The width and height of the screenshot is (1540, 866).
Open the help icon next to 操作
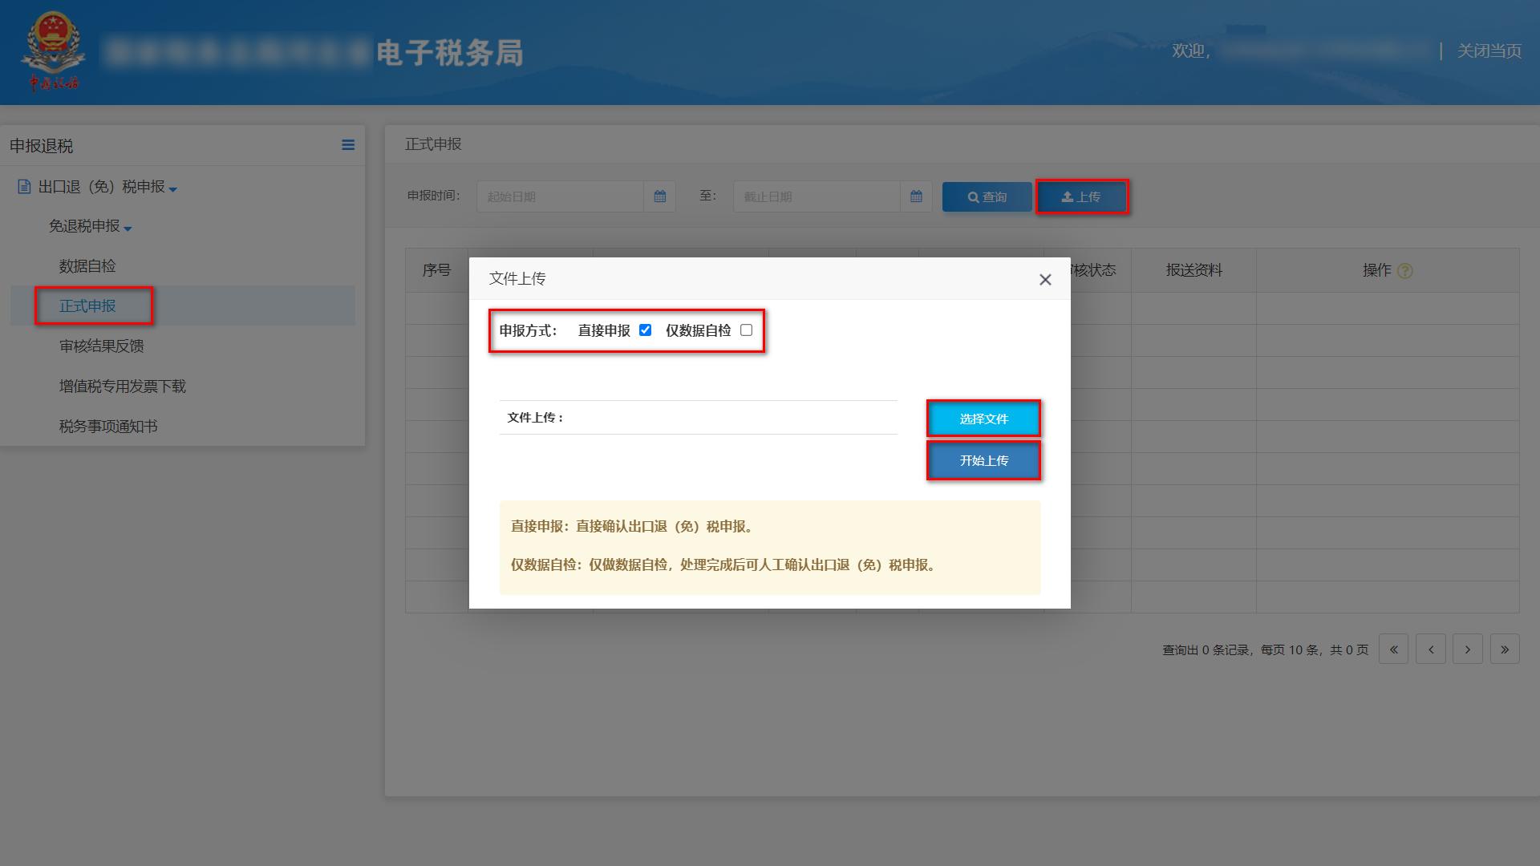1404,271
